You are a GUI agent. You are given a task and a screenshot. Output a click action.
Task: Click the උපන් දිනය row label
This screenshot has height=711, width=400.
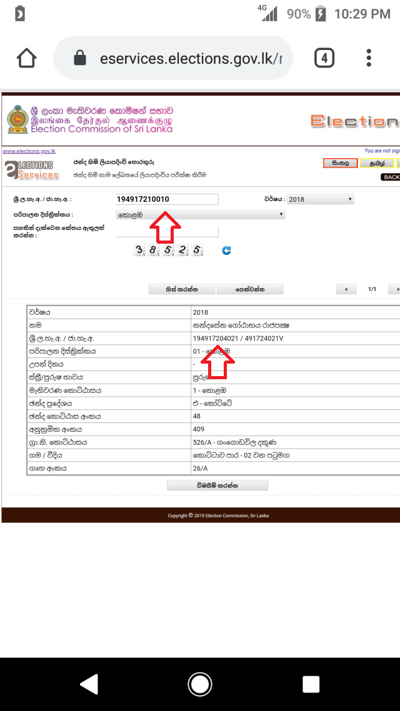coord(47,365)
